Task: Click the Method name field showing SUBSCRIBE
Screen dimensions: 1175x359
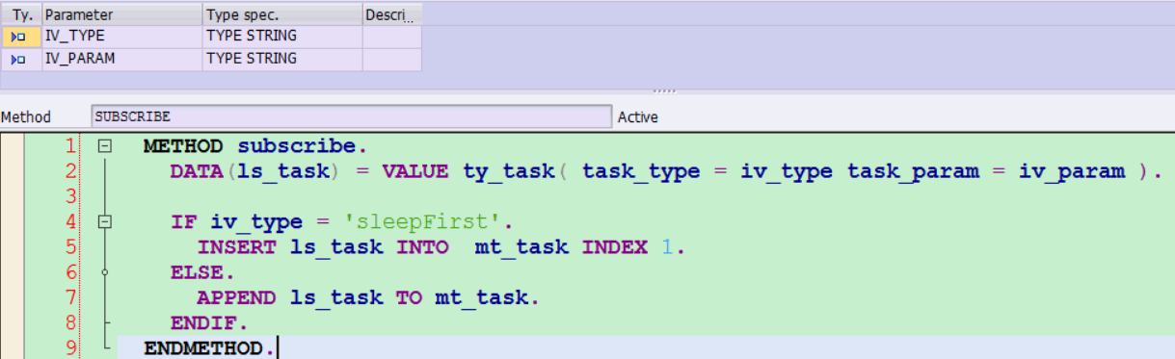Action: [352, 116]
